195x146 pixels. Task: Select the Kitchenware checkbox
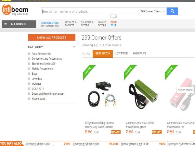(x=29, y=99)
